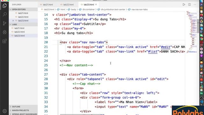204x115 pixels.
Task: Open the Run and Debug view
Action: coord(4,32)
